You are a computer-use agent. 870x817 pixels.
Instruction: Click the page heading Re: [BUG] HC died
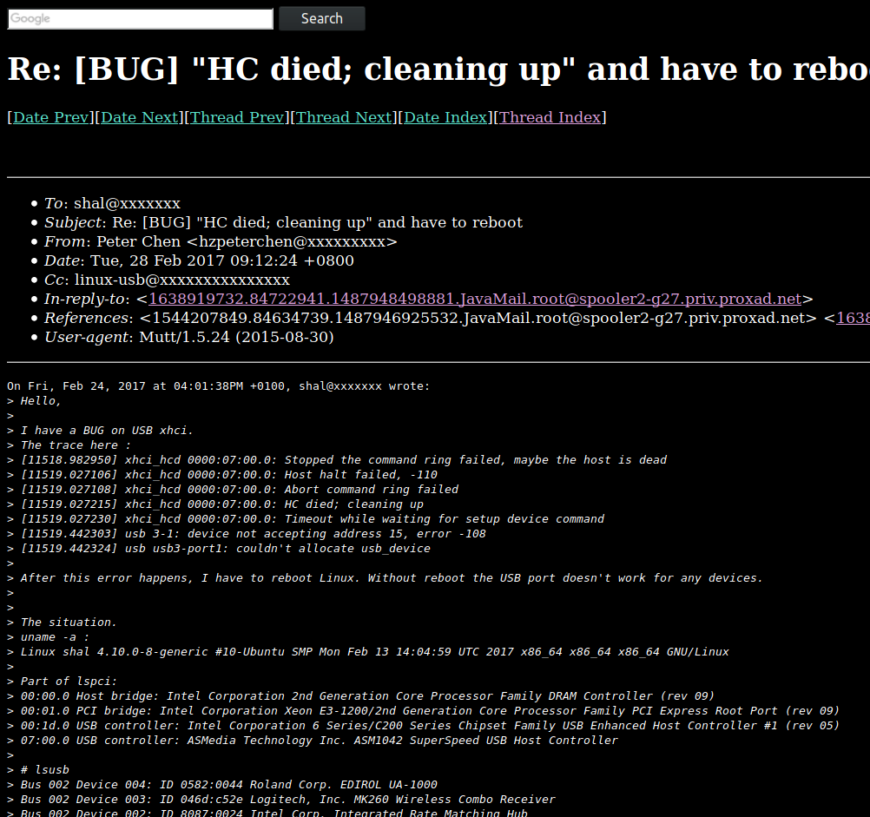[x=438, y=69]
